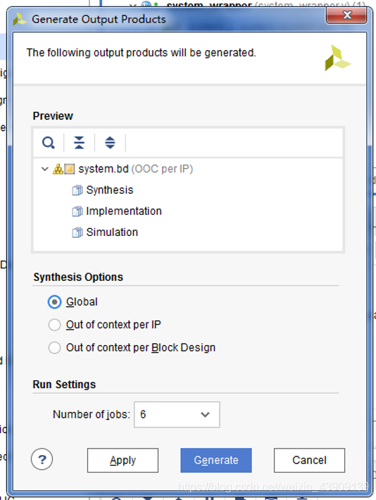This screenshot has width=376, height=500.
Task: Open the Number of jobs dropdown
Action: click(177, 415)
